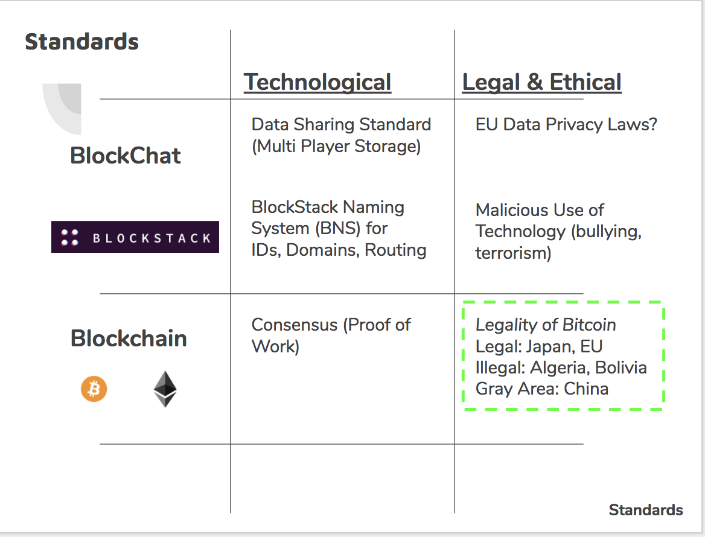Viewport: 705px width, 537px height.
Task: Click the EU Data Privacy Laws text
Action: tap(566, 125)
